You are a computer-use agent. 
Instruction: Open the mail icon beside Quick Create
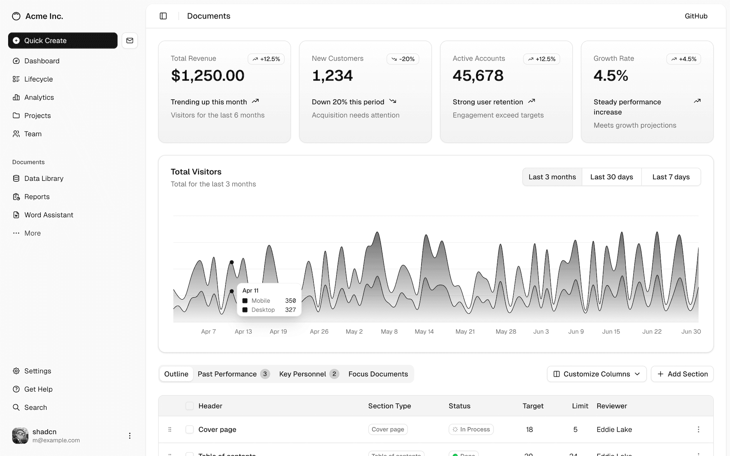130,40
